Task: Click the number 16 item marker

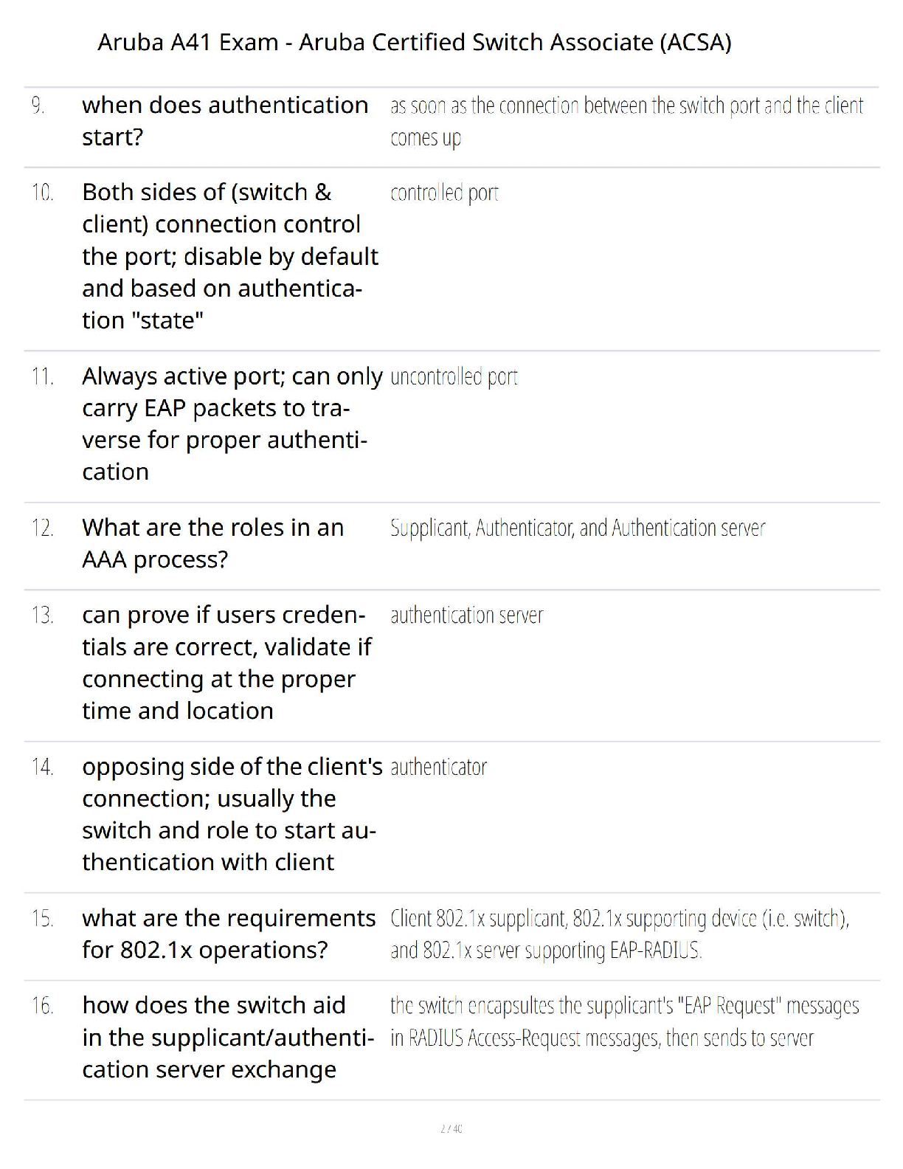Action: 43,1006
